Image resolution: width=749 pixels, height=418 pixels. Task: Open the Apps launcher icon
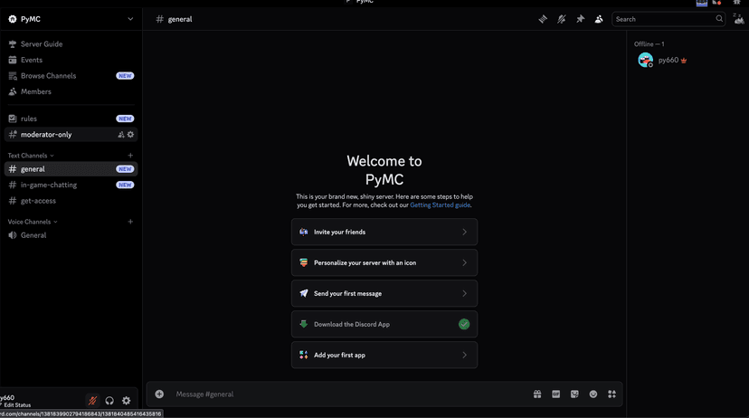(x=612, y=394)
